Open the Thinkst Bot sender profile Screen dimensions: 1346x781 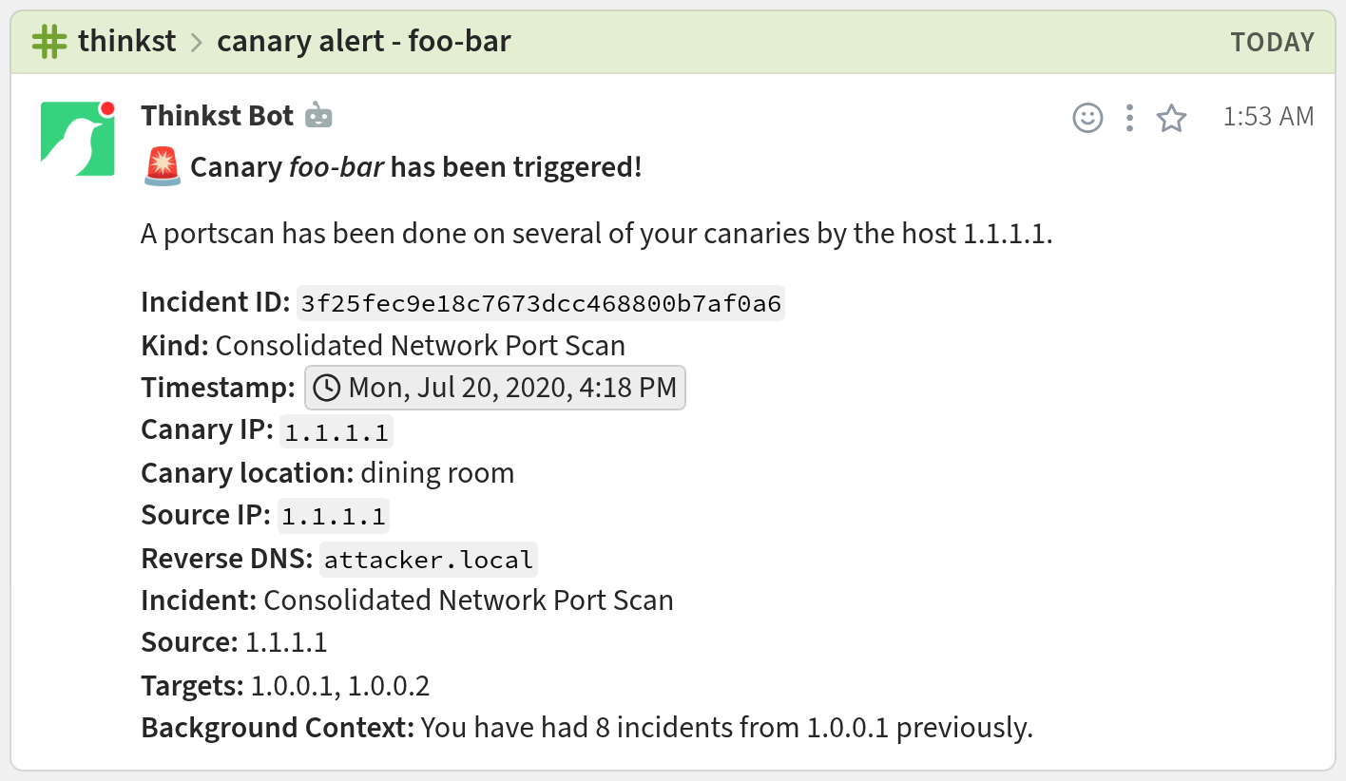[217, 116]
